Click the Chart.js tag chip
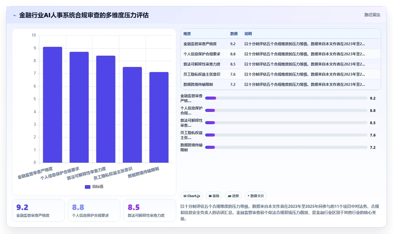The width and height of the screenshot is (393, 234). [192, 196]
